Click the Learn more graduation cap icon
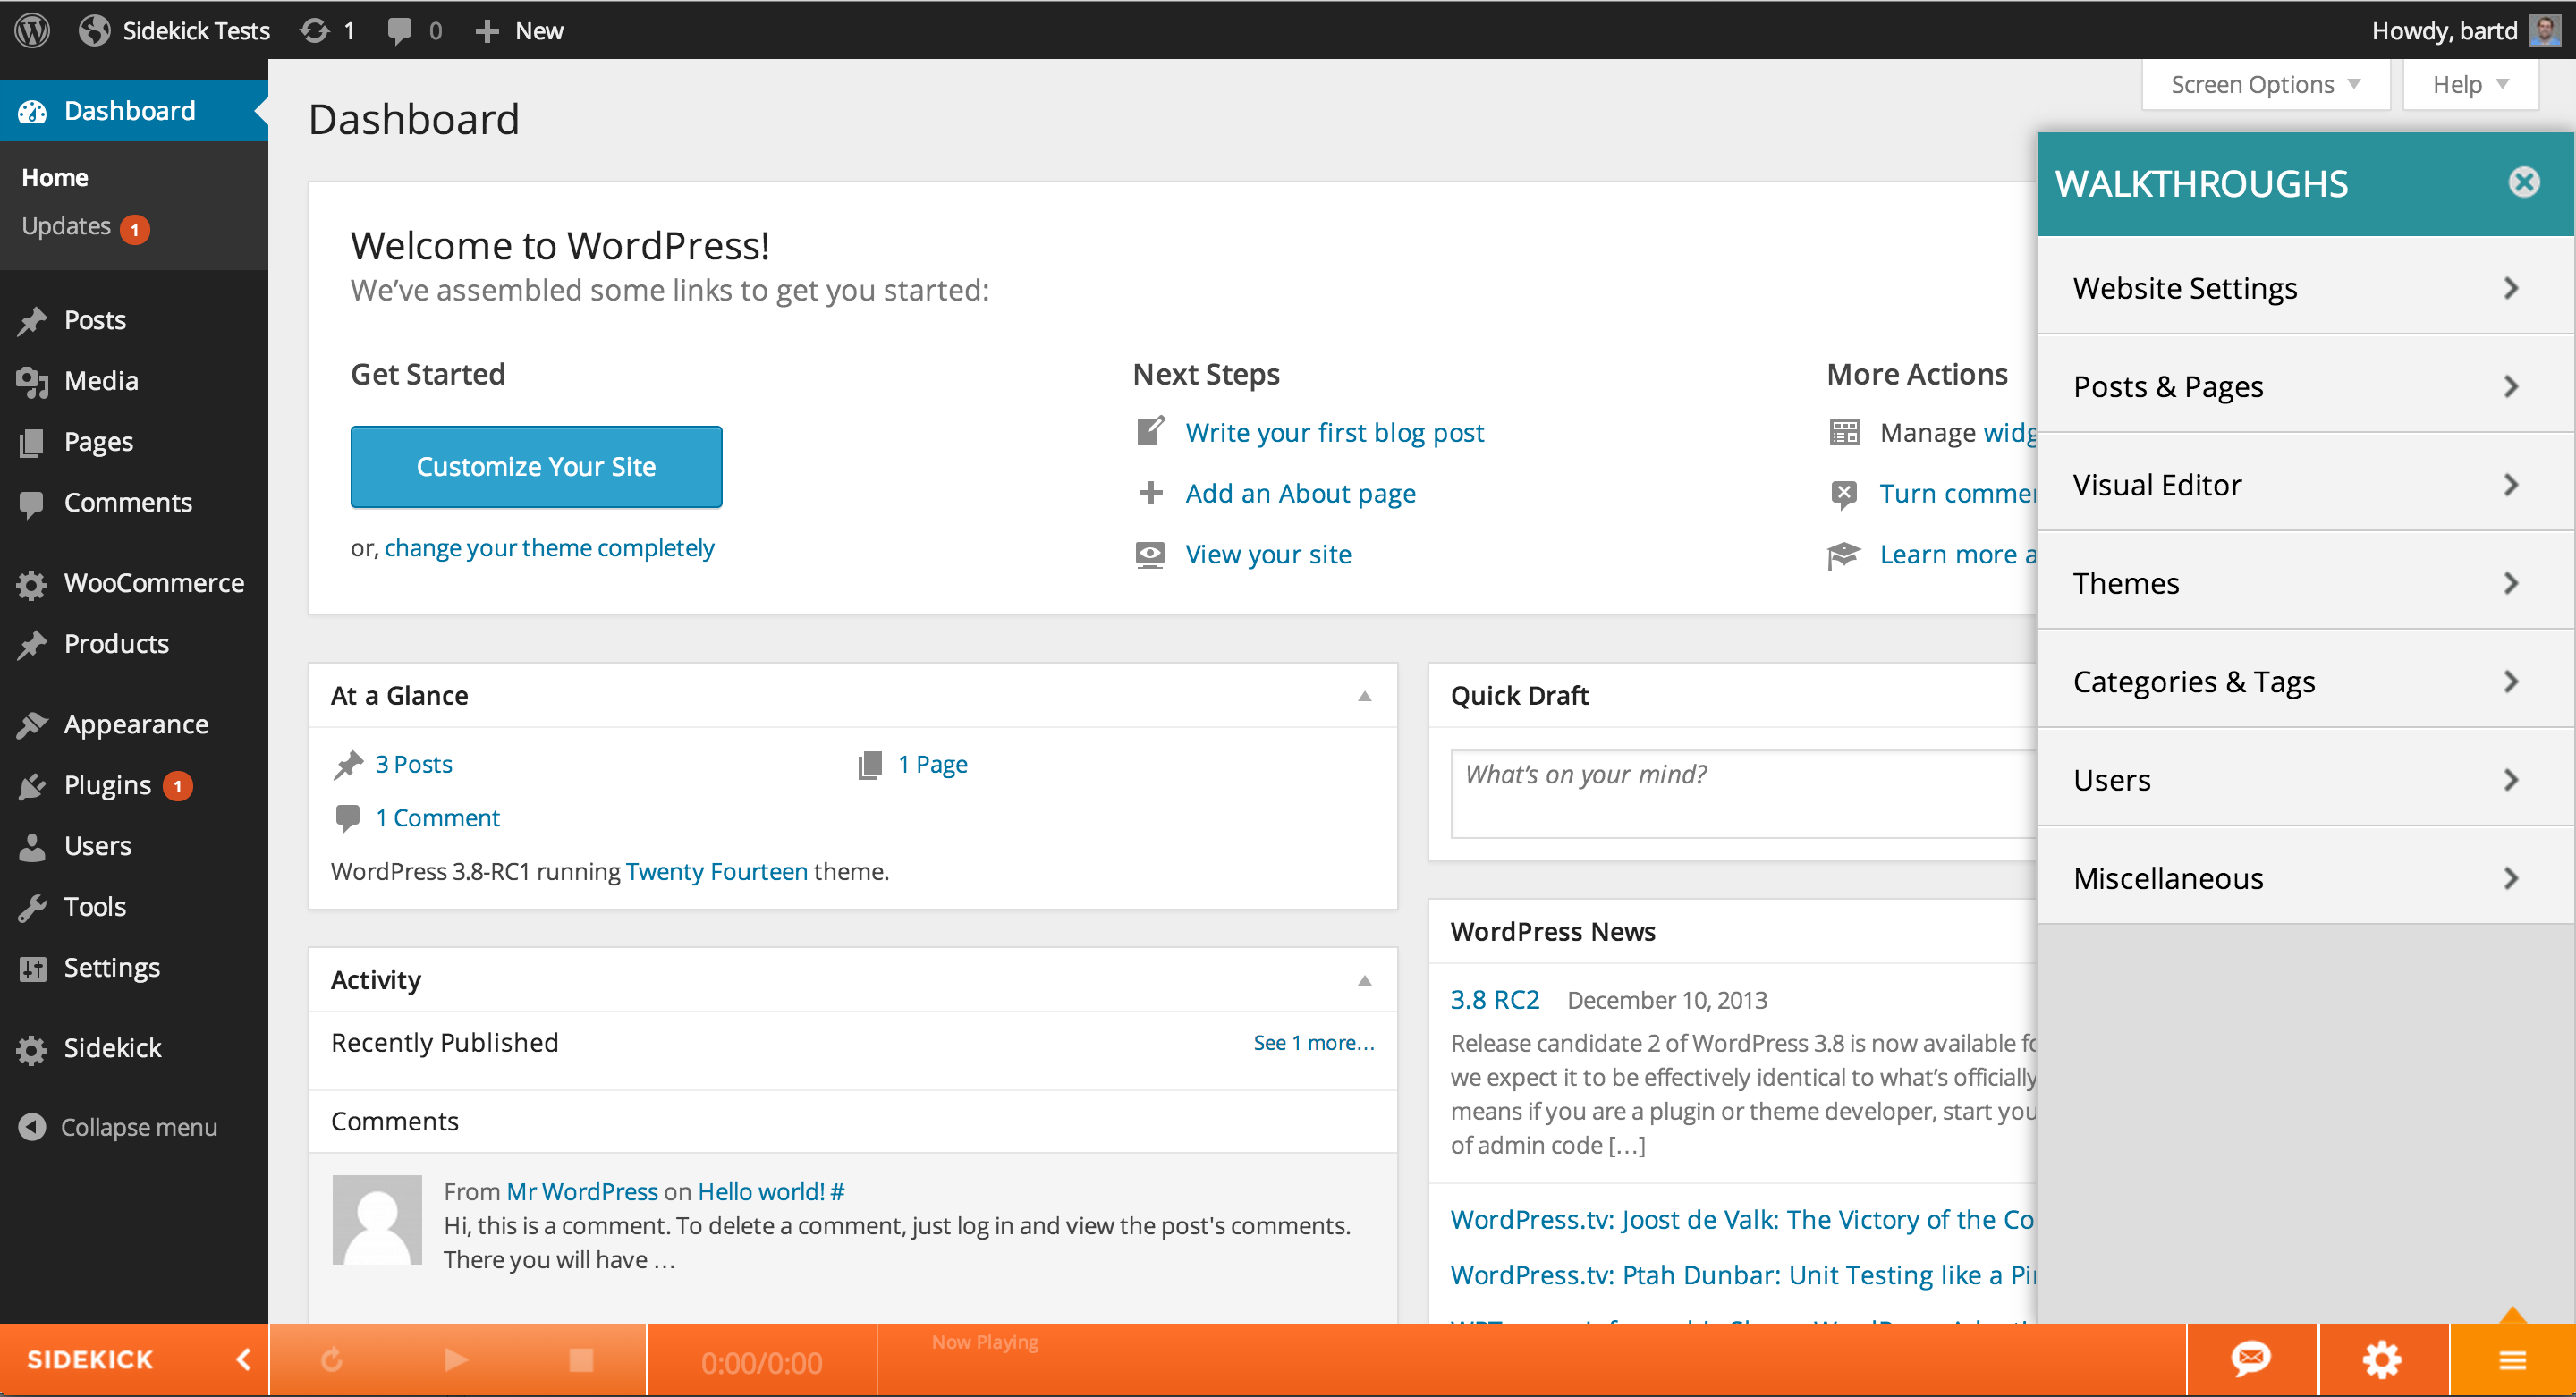Viewport: 2576px width, 1397px height. pyautogui.click(x=1844, y=555)
